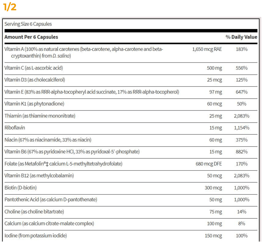Click the Vitamin E ingredient description
Screen dimensions: 262x244
[x=92, y=92]
